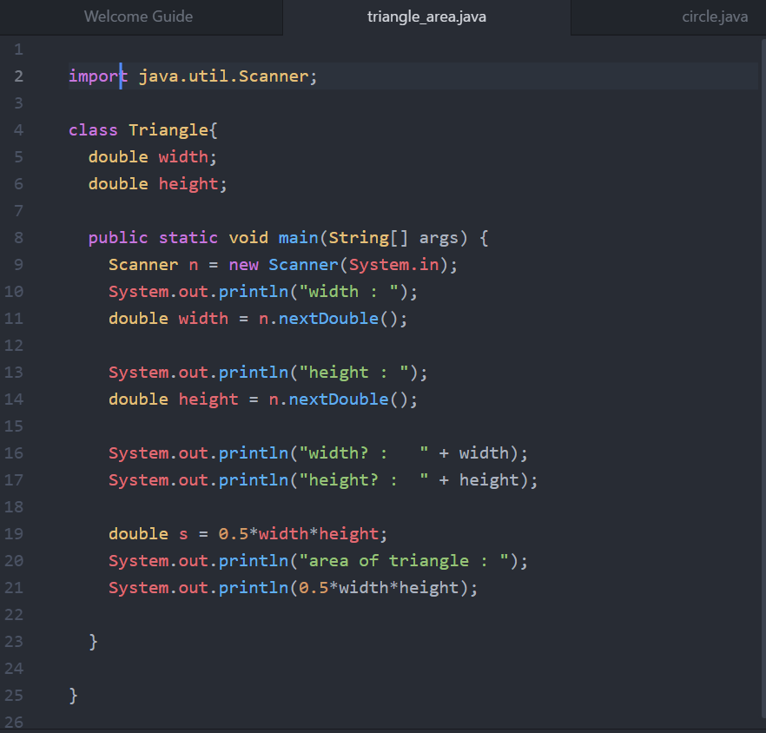Screen dimensions: 766x733
Task: Click the closing brace on line 25
Action: pos(73,696)
